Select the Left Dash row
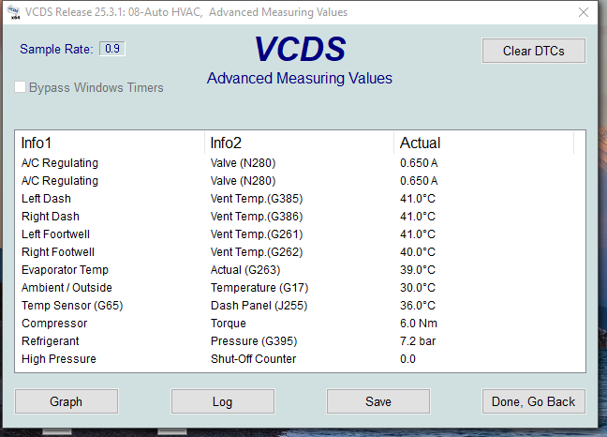607x437 pixels. tap(300, 199)
